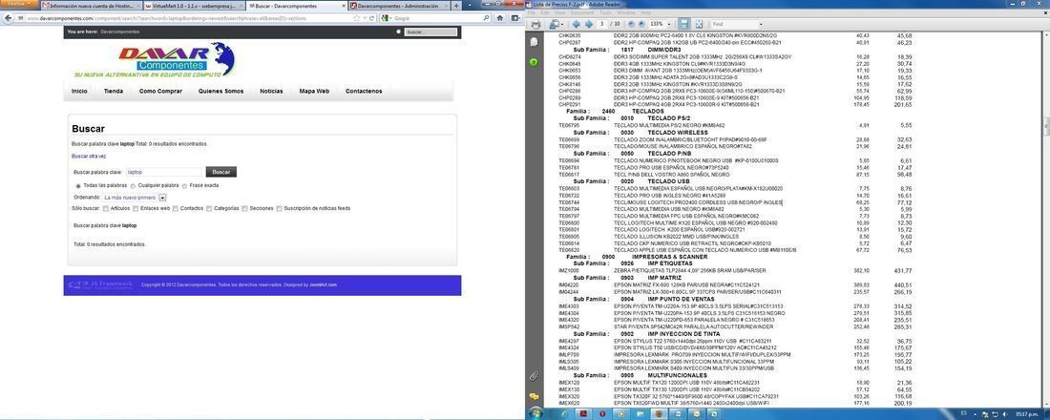Switch to Información nueva cuenta tab

(x=91, y=6)
